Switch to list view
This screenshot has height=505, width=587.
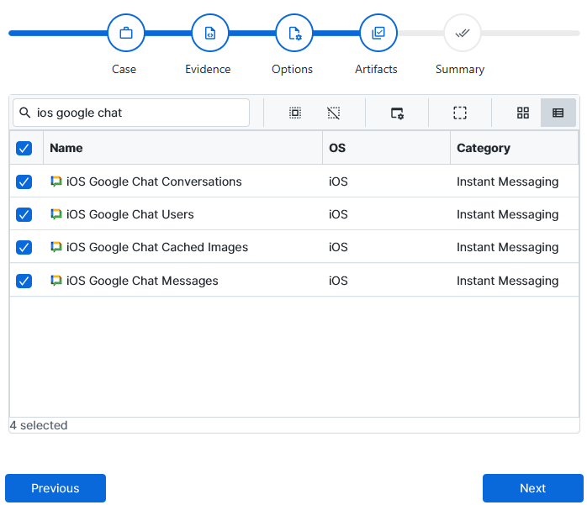pos(558,113)
